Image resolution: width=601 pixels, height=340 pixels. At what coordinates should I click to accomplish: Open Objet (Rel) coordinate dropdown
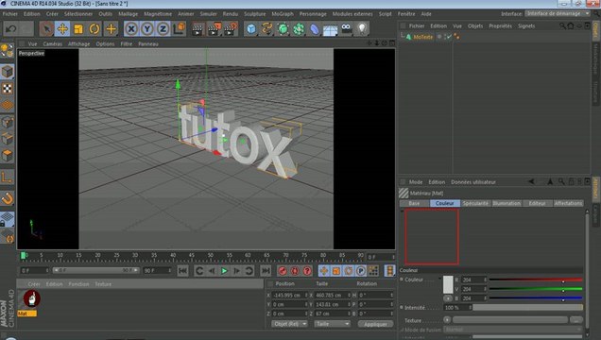click(289, 324)
